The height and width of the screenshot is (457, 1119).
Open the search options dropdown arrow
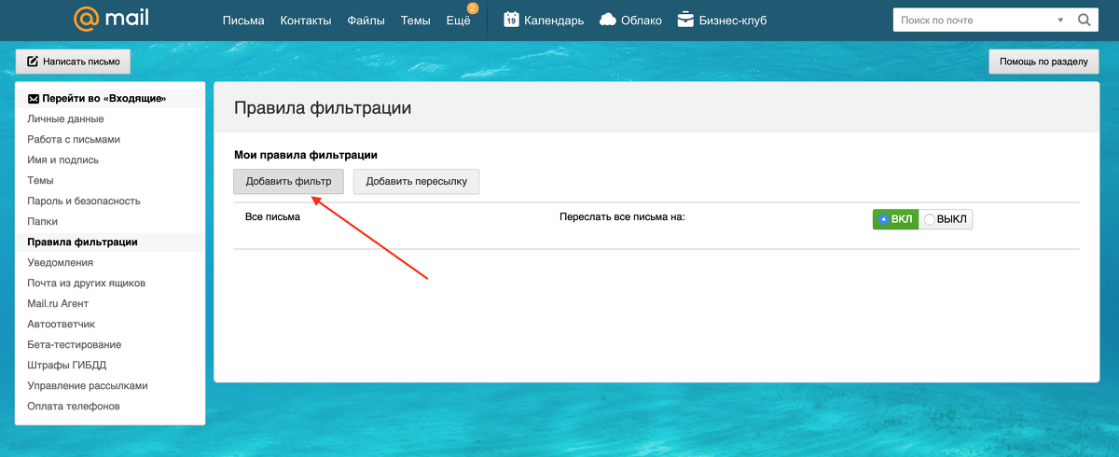click(x=1060, y=20)
